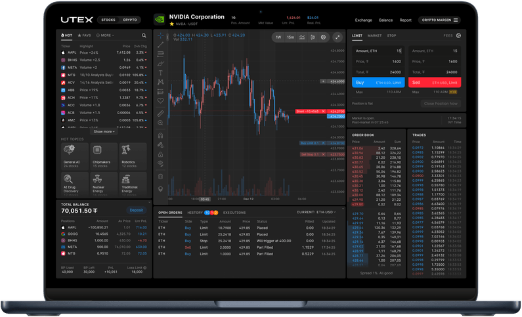Screen dimensions: 522x317
Task: Open the Exchange menu
Action: tap(363, 20)
